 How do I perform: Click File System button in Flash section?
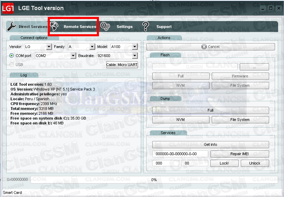240,86
